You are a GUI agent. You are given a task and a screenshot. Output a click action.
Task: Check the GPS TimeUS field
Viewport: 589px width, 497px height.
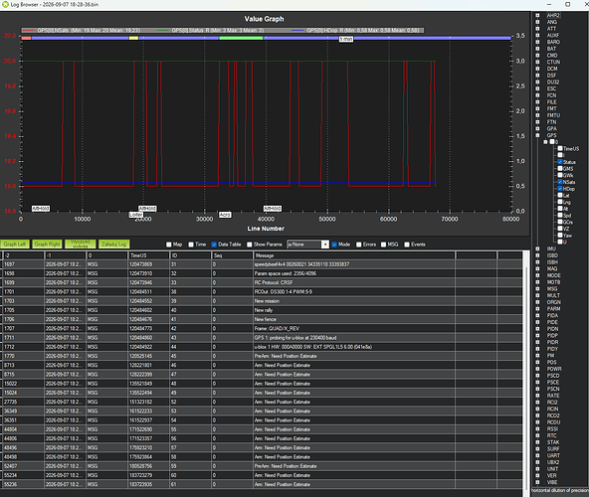[x=560, y=149]
